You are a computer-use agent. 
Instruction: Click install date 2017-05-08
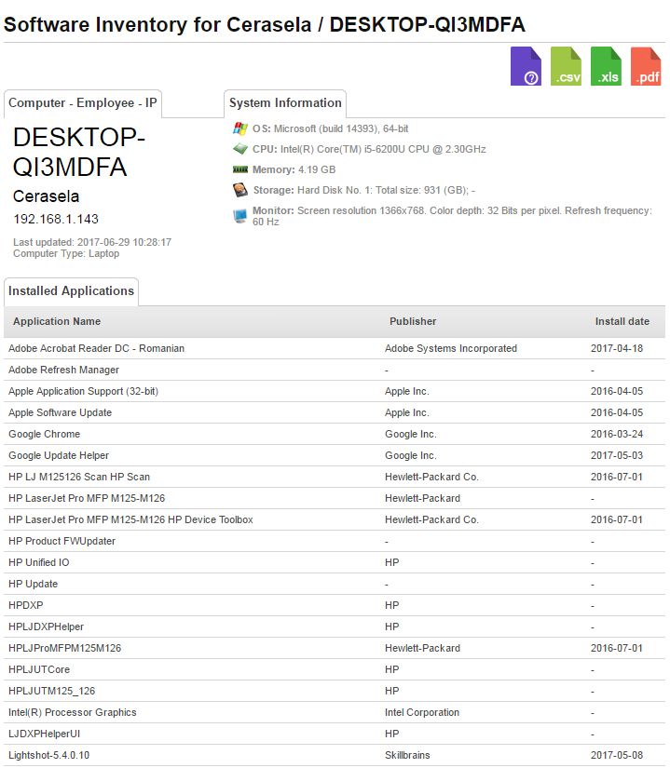[617, 755]
